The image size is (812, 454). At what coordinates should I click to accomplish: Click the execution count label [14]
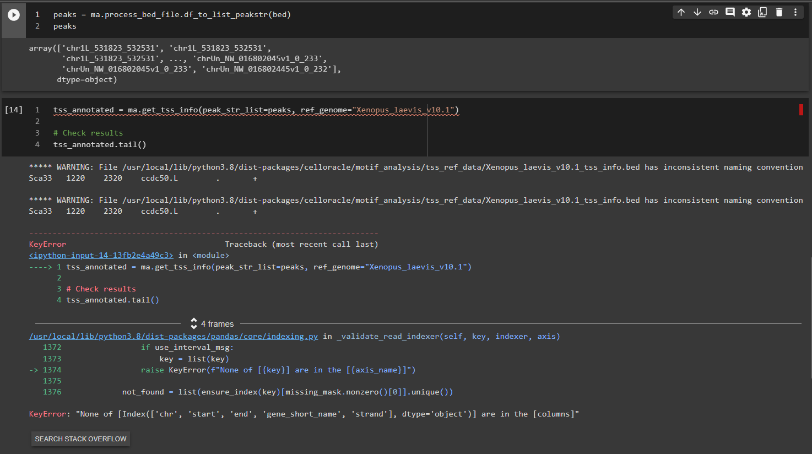tap(13, 110)
